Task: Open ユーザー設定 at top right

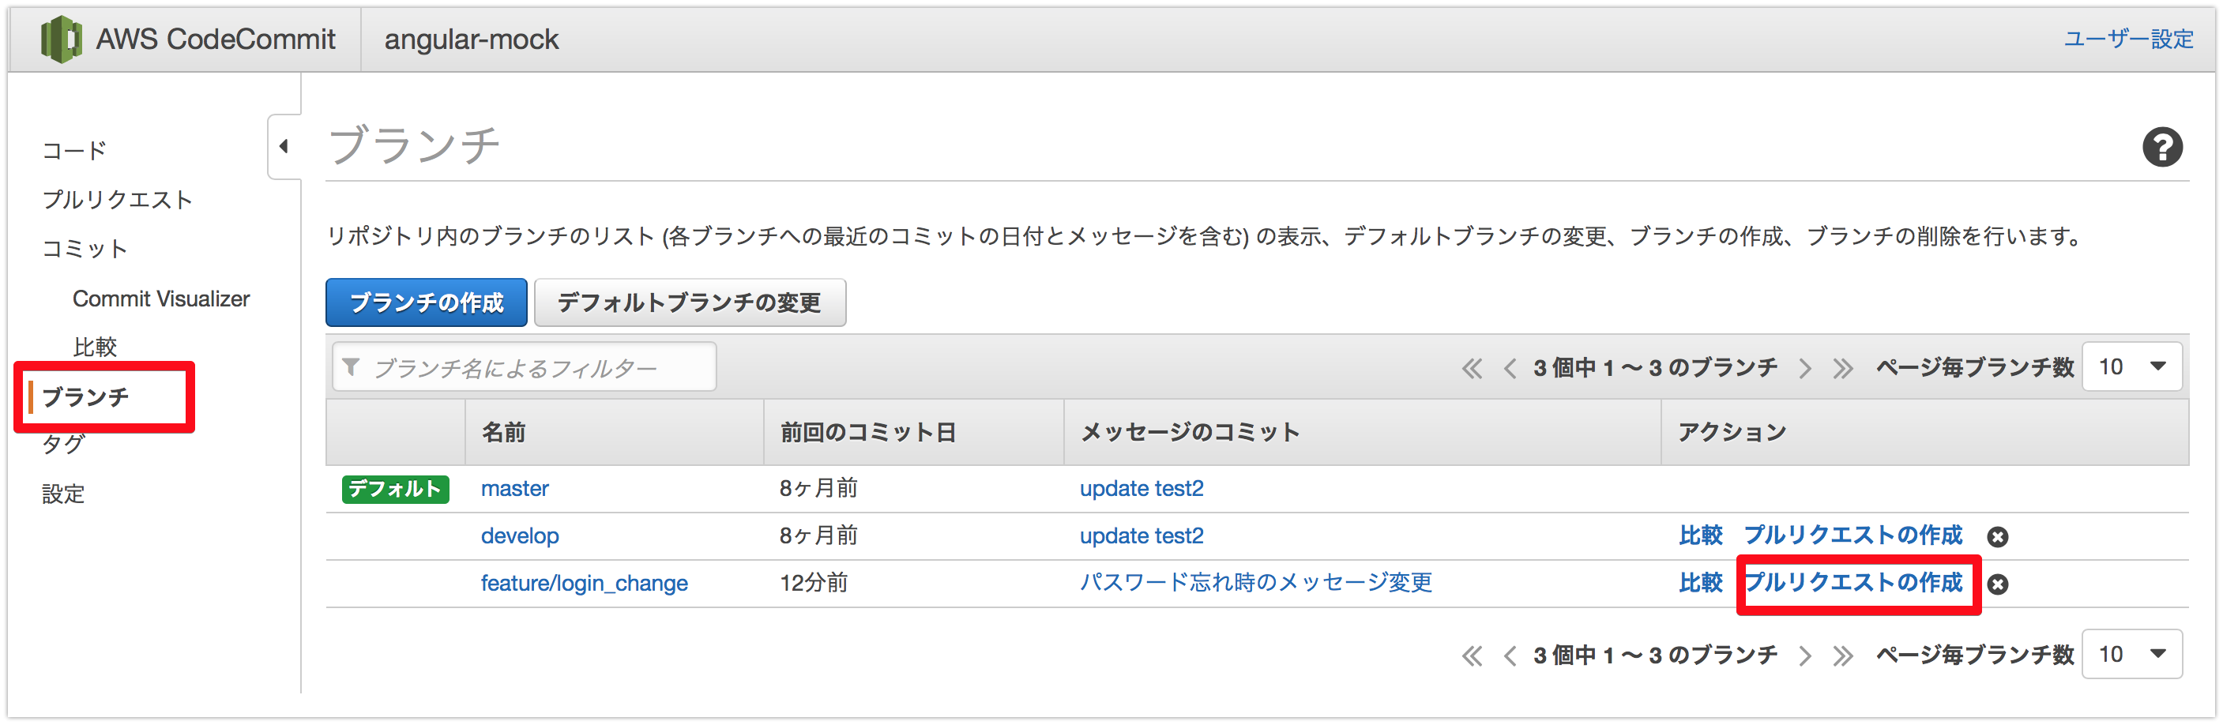Action: [x=2128, y=39]
